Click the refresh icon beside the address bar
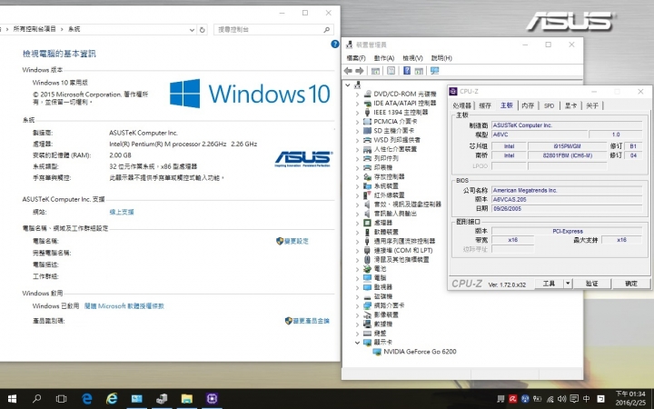The image size is (654, 409). tap(203, 30)
